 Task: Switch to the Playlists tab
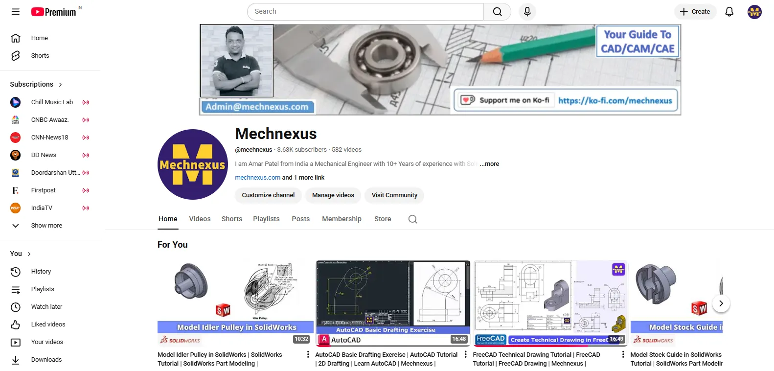[x=266, y=219]
